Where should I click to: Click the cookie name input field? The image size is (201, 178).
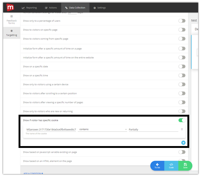coord(51,130)
